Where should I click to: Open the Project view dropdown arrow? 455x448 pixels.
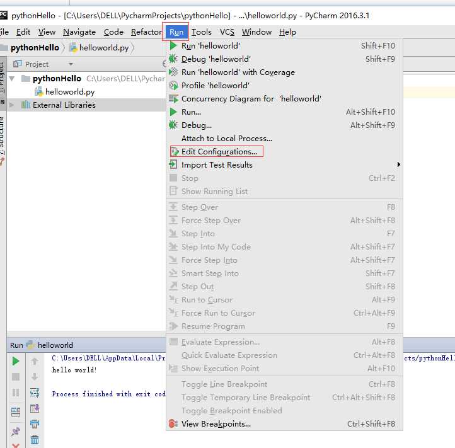[x=71, y=64]
